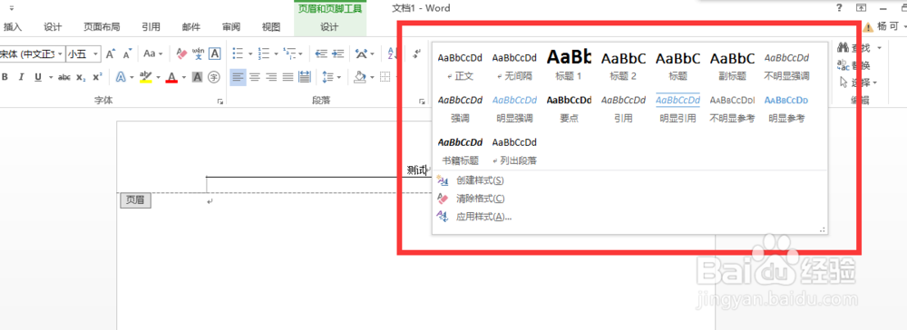This screenshot has height=330, width=907.
Task: Apply the 书籍标题 style
Action: point(460,150)
